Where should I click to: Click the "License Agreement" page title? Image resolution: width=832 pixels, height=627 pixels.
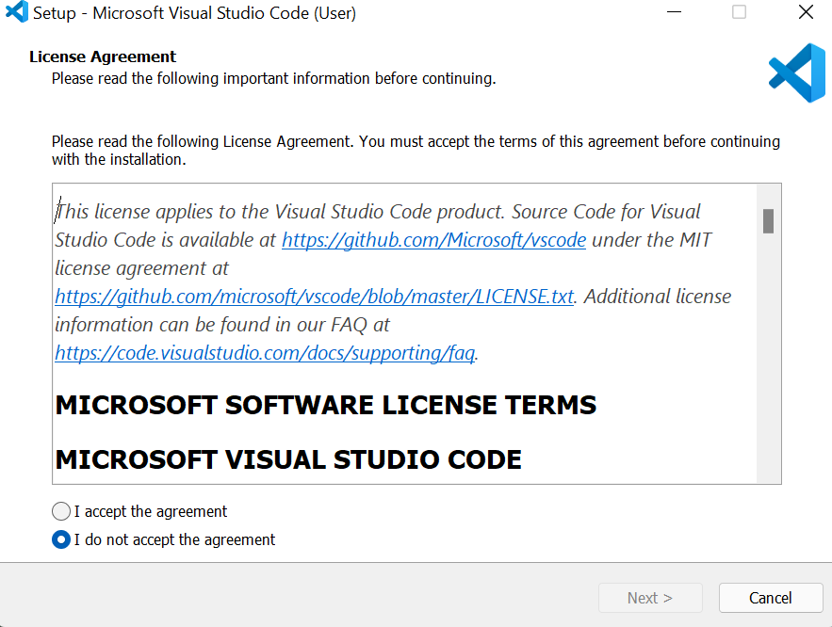pyautogui.click(x=103, y=56)
